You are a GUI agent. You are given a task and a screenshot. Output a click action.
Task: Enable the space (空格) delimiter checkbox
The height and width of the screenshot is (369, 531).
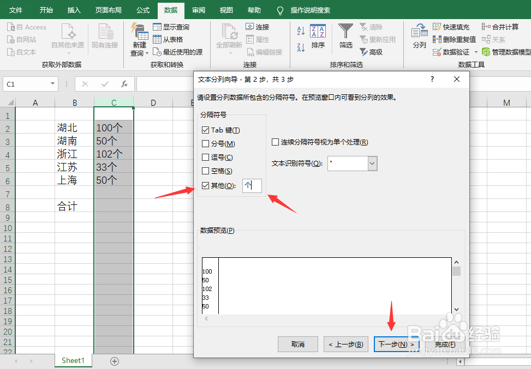pos(205,171)
